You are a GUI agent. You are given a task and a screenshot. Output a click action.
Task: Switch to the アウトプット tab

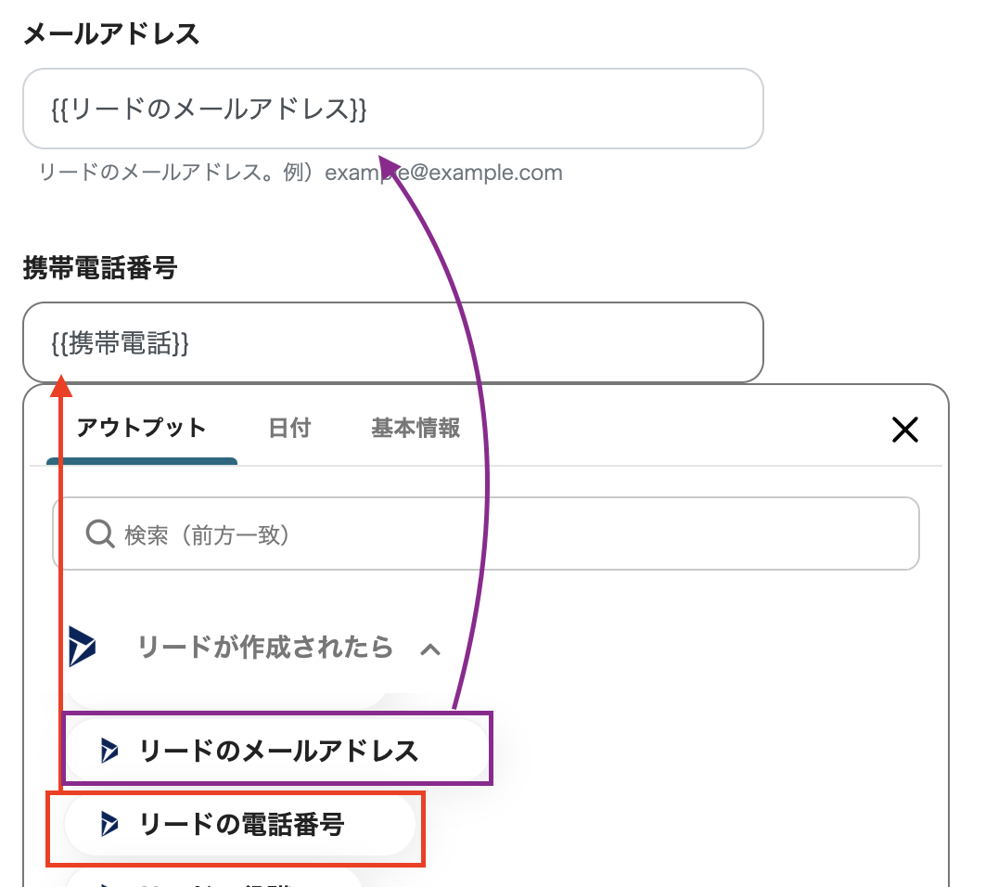(x=141, y=429)
